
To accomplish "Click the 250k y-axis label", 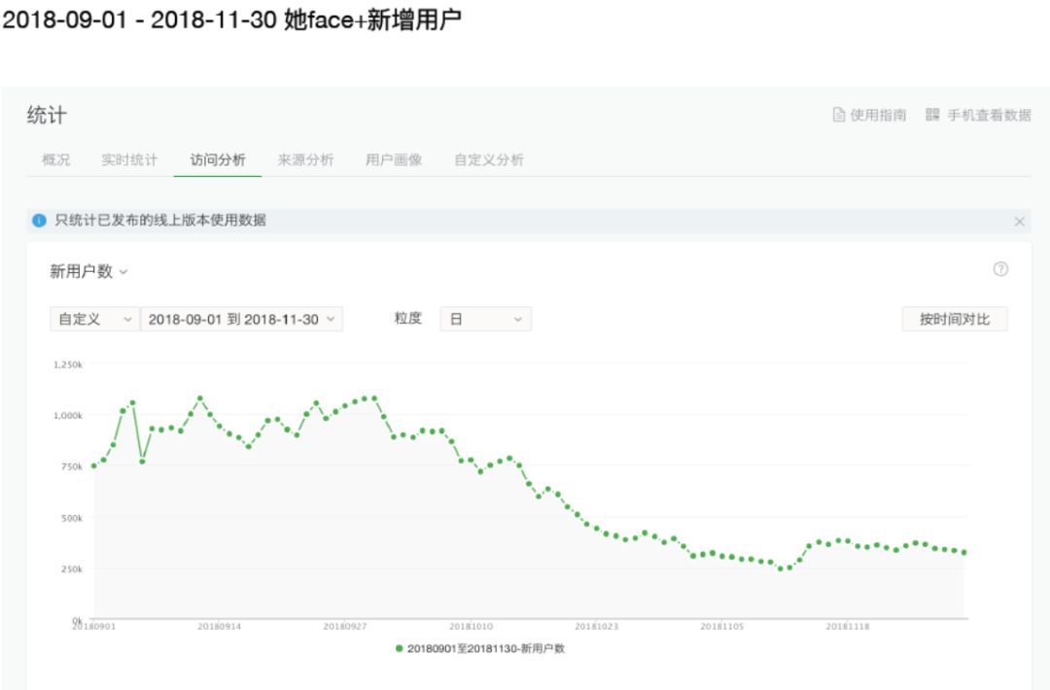I will coord(72,569).
